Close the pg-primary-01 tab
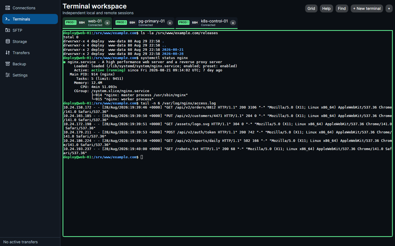Screen dimensions: 395x246 pyautogui.click(x=170, y=23)
